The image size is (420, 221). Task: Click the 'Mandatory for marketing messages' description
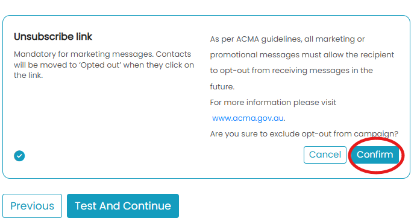[104, 65]
